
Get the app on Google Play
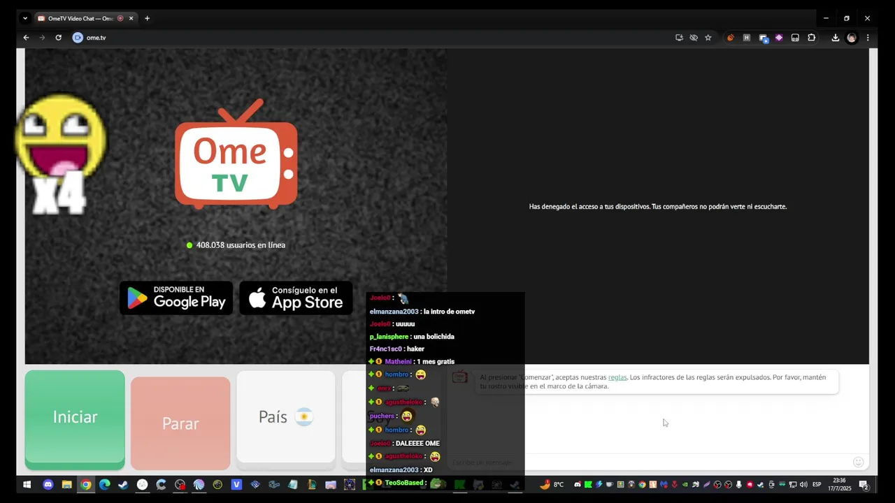176,298
